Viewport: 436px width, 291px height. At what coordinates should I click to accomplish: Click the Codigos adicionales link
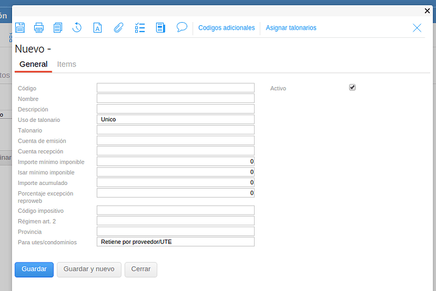tap(226, 28)
